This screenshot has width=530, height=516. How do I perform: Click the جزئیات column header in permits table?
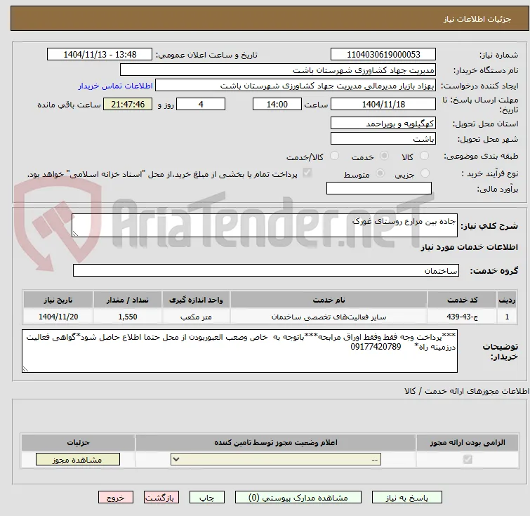coord(78,442)
